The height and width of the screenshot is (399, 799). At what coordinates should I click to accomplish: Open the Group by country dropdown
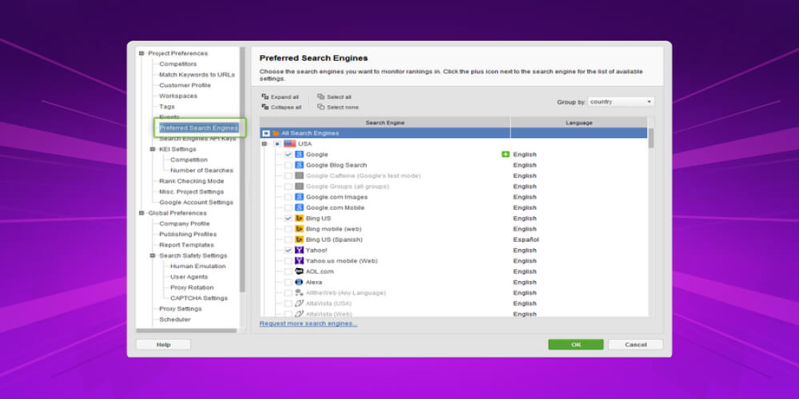click(621, 102)
